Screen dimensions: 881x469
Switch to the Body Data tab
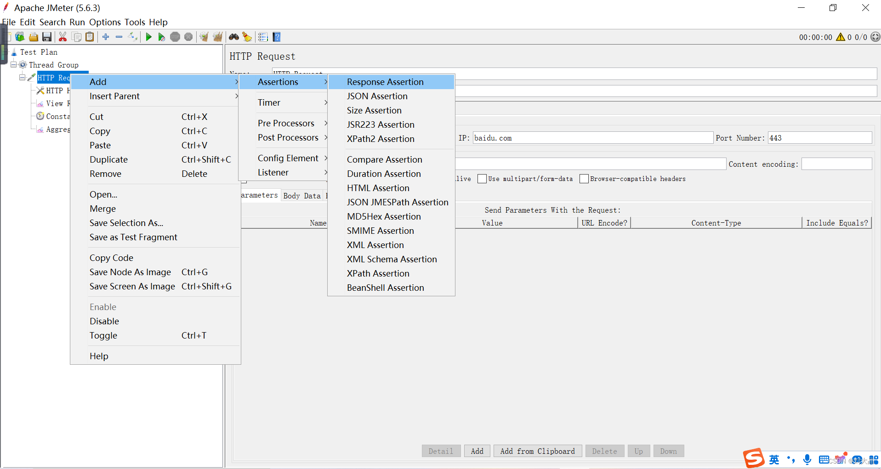tap(302, 196)
